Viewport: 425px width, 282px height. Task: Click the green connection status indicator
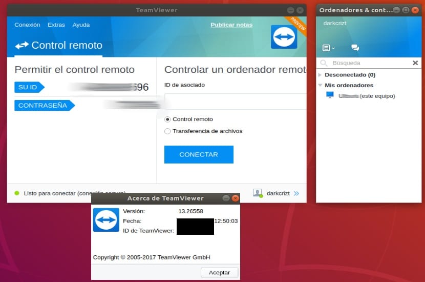[x=17, y=193]
